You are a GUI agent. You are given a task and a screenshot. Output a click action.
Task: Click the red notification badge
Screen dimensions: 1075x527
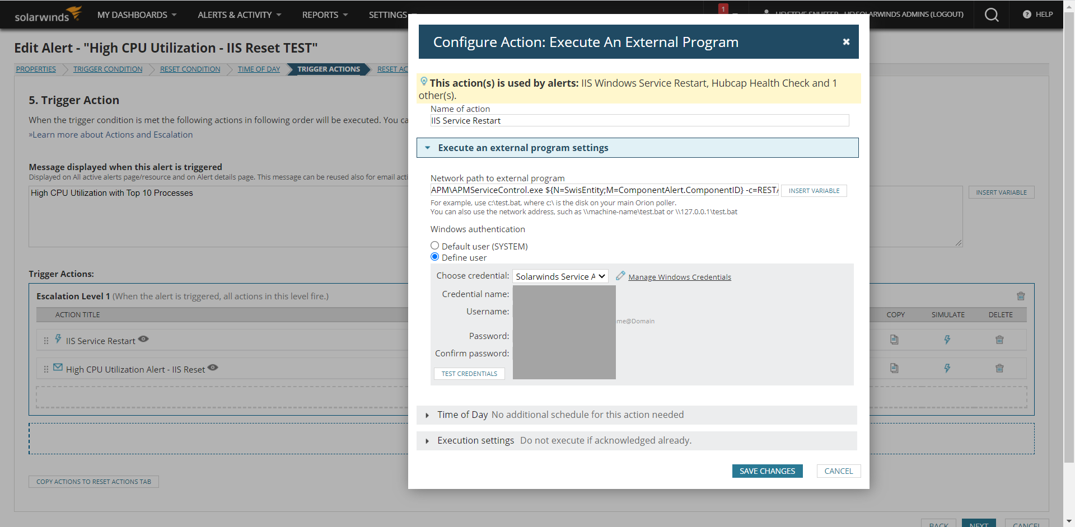coord(723,8)
